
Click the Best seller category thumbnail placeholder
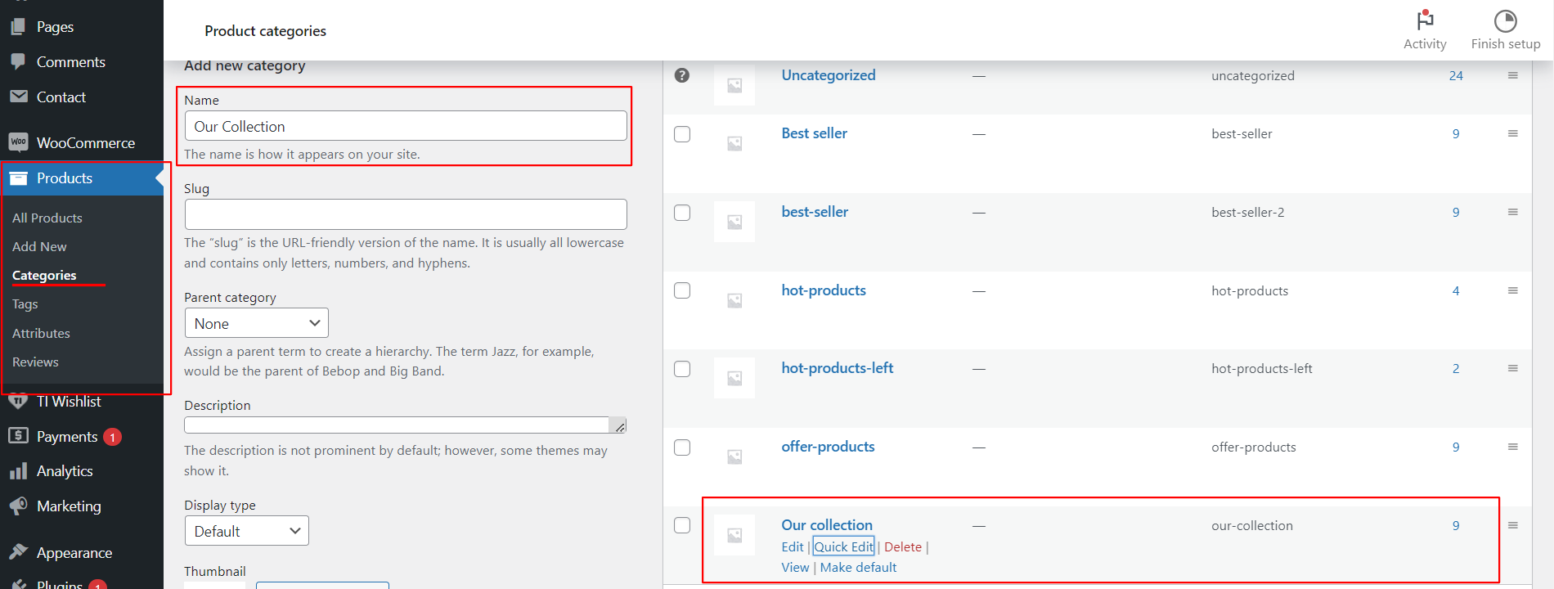[734, 143]
